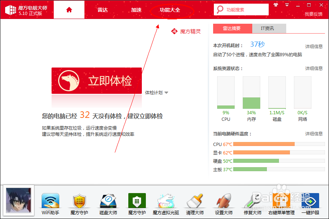329x219 pixels.
Task: Open 详细信息 for 本次开机耗时
Action: 314,46
